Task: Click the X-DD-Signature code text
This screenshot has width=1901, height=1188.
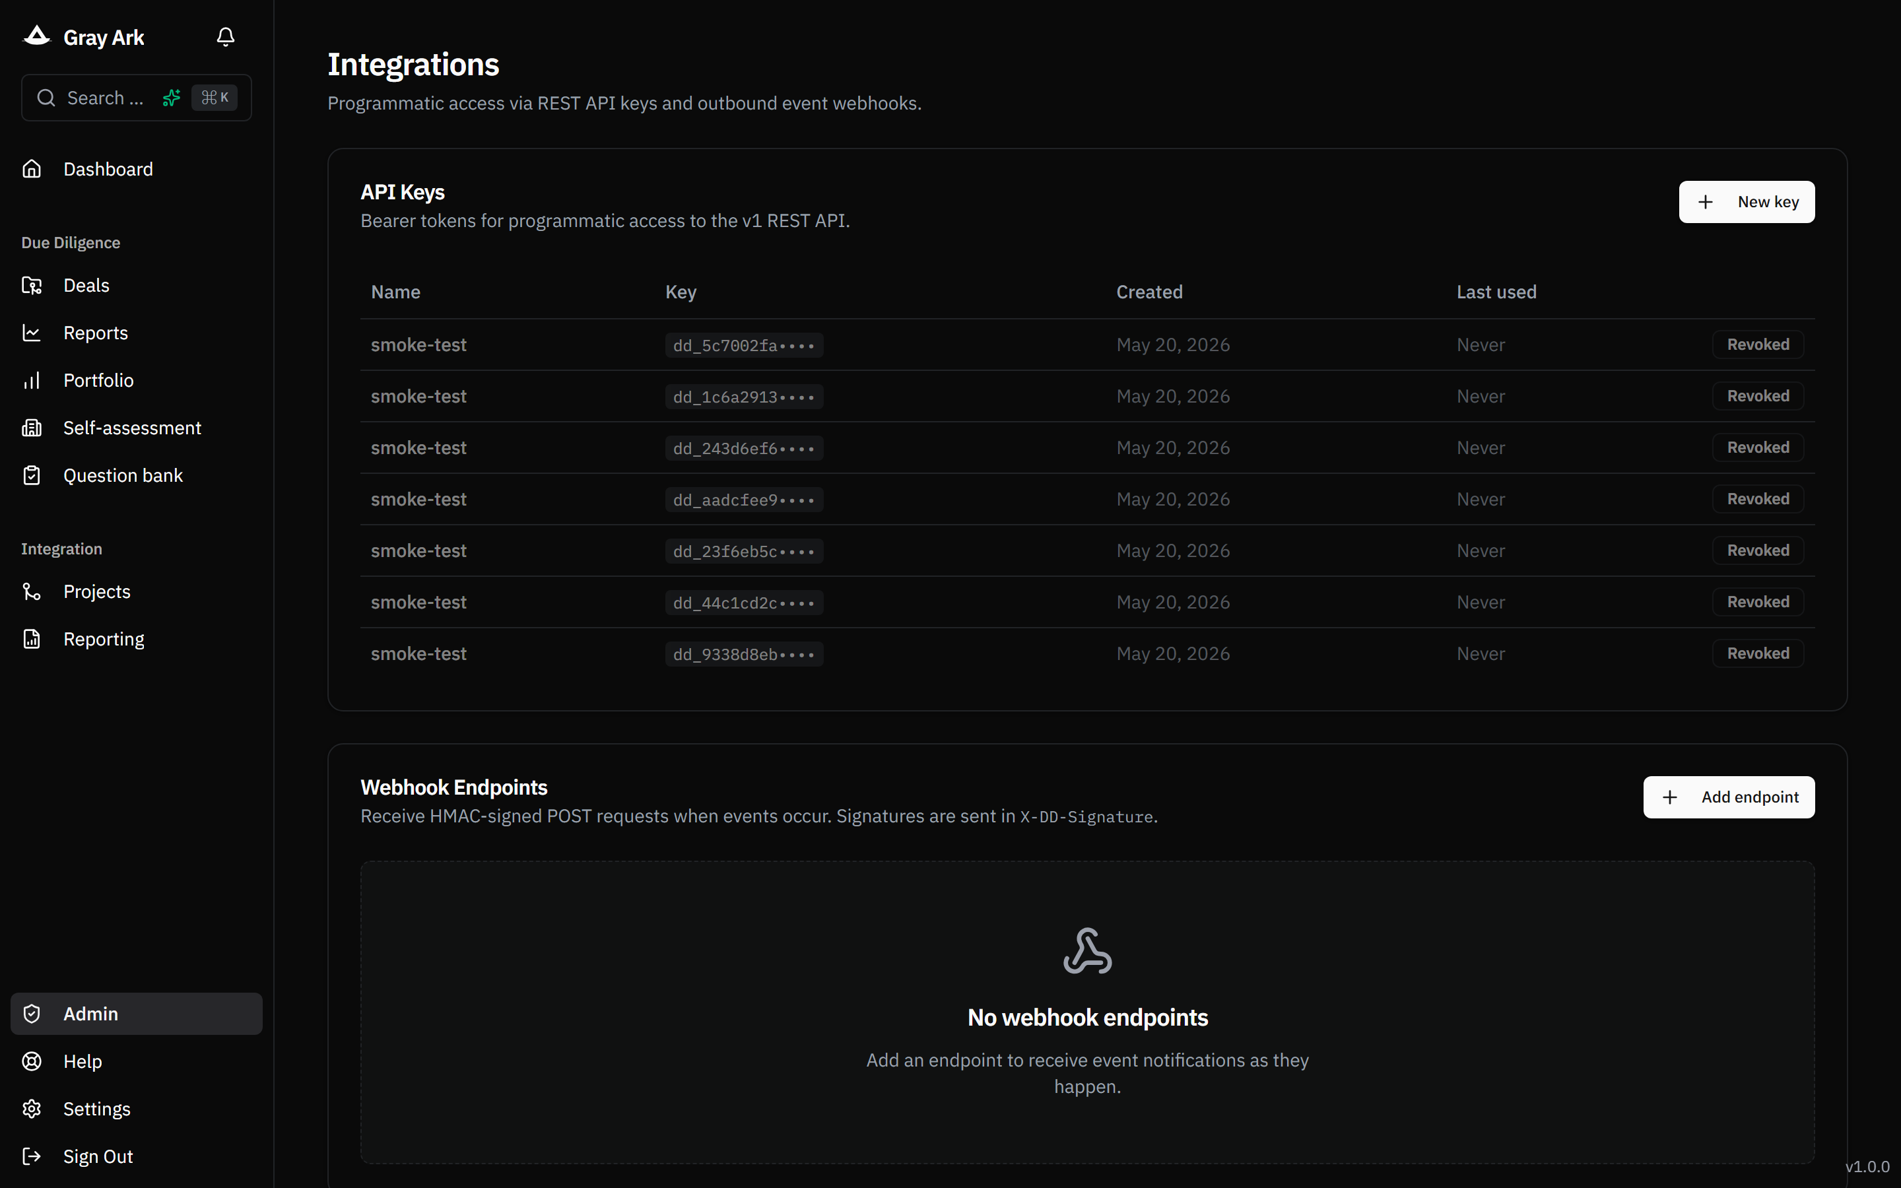Action: coord(1086,817)
